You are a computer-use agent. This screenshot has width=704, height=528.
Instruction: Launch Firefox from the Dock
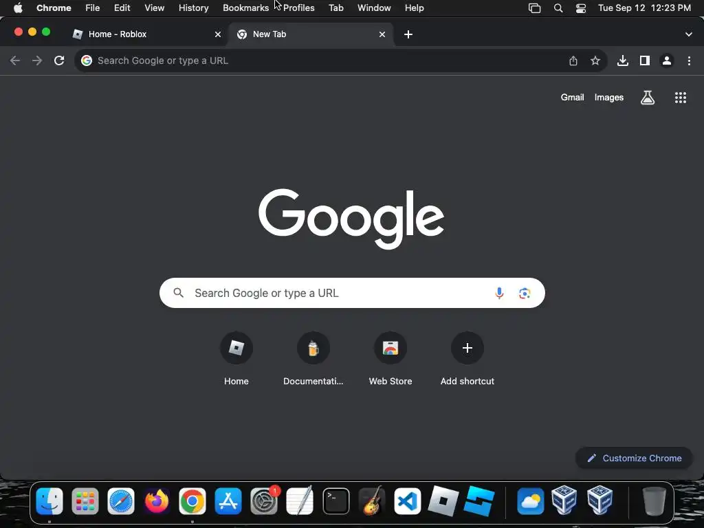coord(157,501)
